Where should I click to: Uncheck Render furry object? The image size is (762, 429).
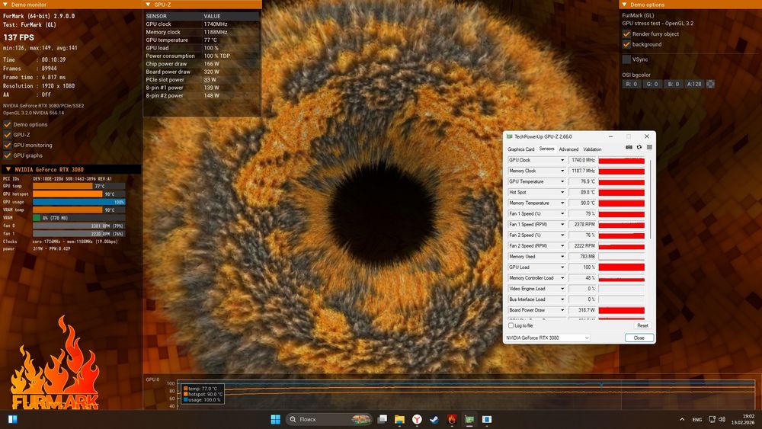coord(626,34)
